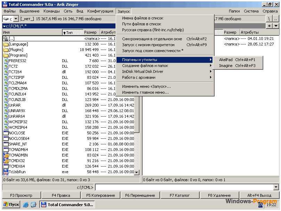Click the right panel favorites asterisk button
Image resolution: width=281 pixels, height=211 pixels.
(x=269, y=26)
